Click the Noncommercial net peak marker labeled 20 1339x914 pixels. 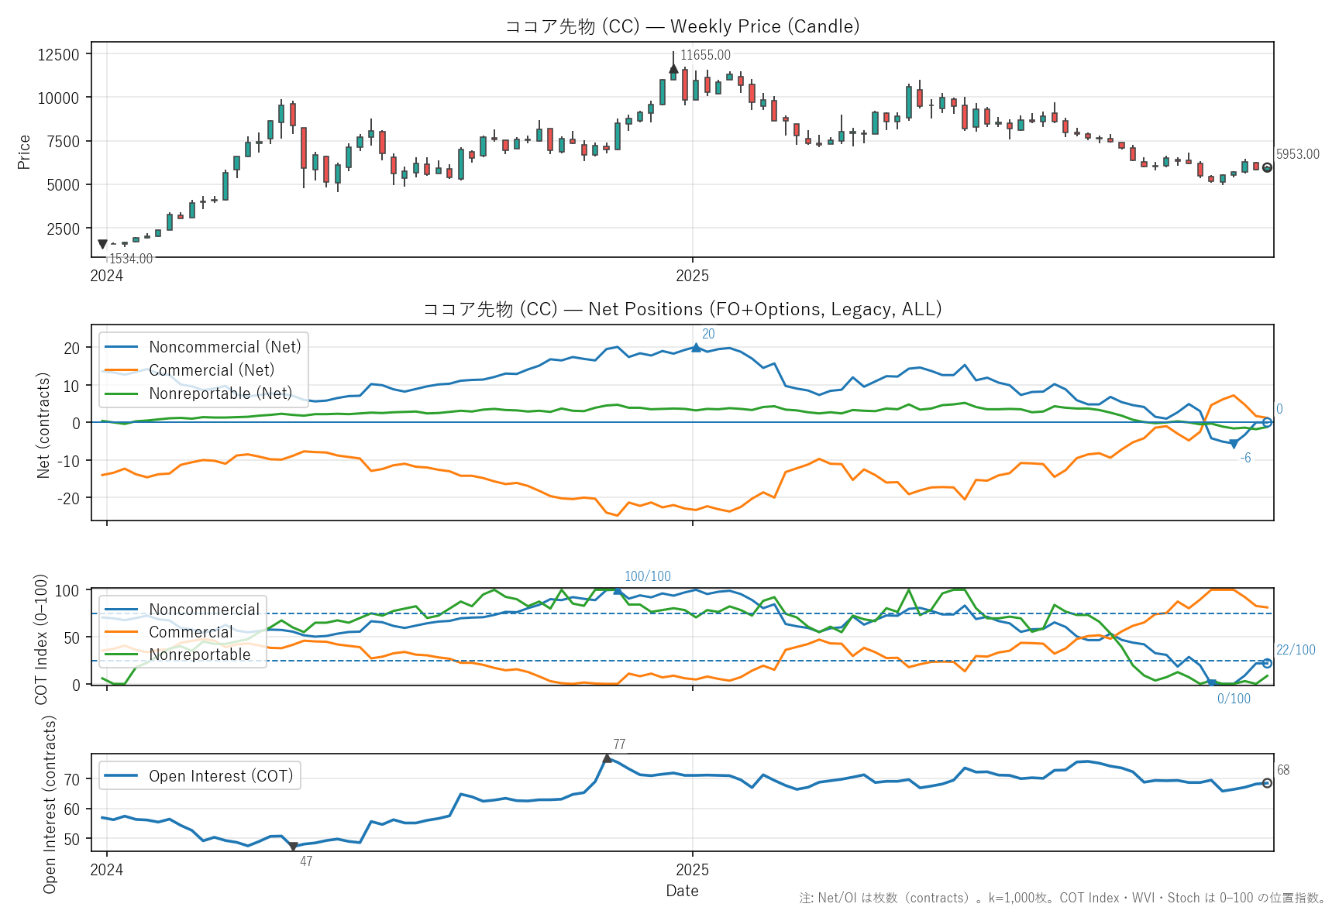pyautogui.click(x=696, y=348)
